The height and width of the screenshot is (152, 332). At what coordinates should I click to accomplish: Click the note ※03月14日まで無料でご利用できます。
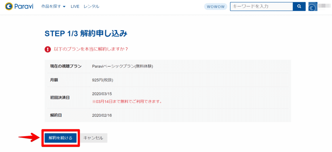(127, 101)
